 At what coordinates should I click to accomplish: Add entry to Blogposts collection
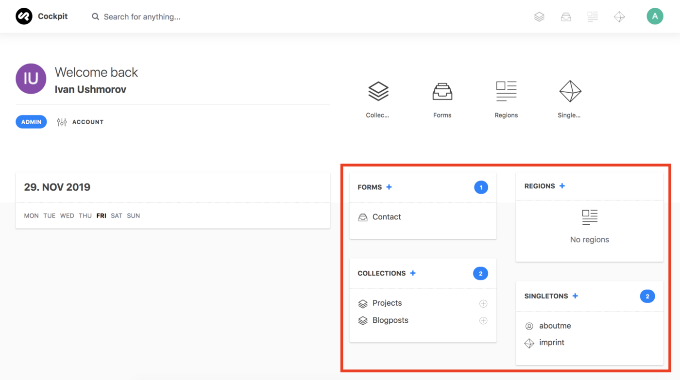(483, 321)
